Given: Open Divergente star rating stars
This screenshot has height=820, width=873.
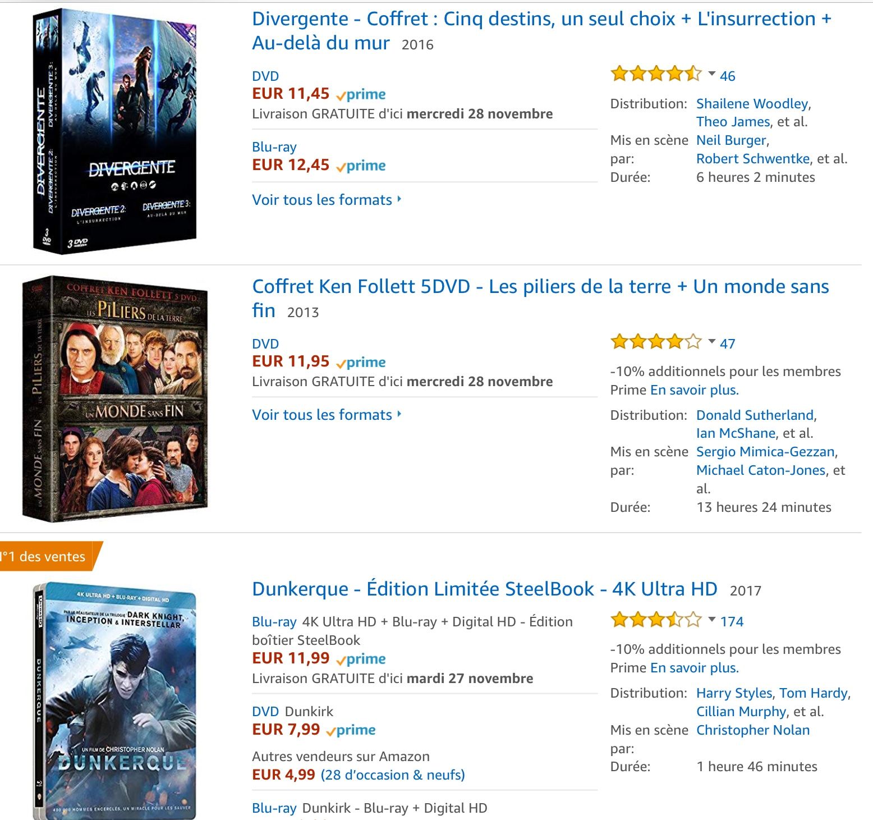Looking at the screenshot, I should point(655,74).
